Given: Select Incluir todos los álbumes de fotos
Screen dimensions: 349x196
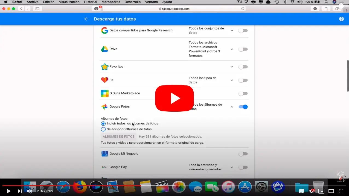Looking at the screenshot, I should (x=103, y=124).
